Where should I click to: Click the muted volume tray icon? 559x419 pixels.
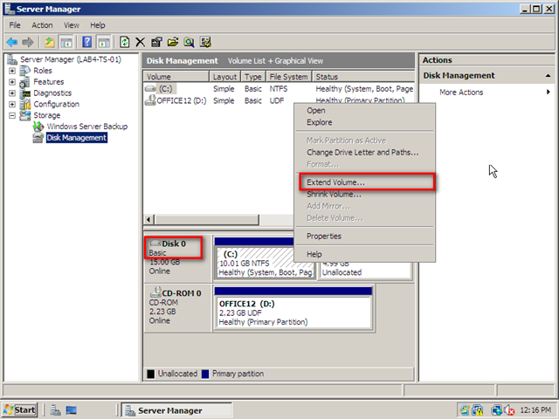510,410
